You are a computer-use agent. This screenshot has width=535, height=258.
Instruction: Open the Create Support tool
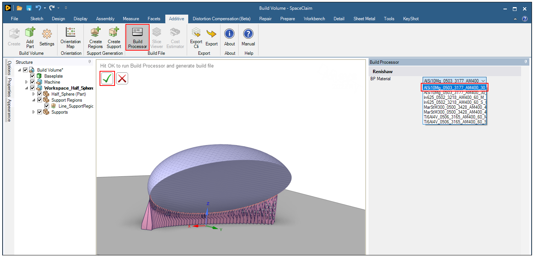tap(114, 37)
